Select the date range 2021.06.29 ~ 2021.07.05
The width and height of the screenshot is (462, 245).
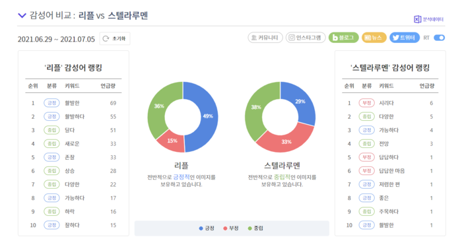tap(56, 39)
